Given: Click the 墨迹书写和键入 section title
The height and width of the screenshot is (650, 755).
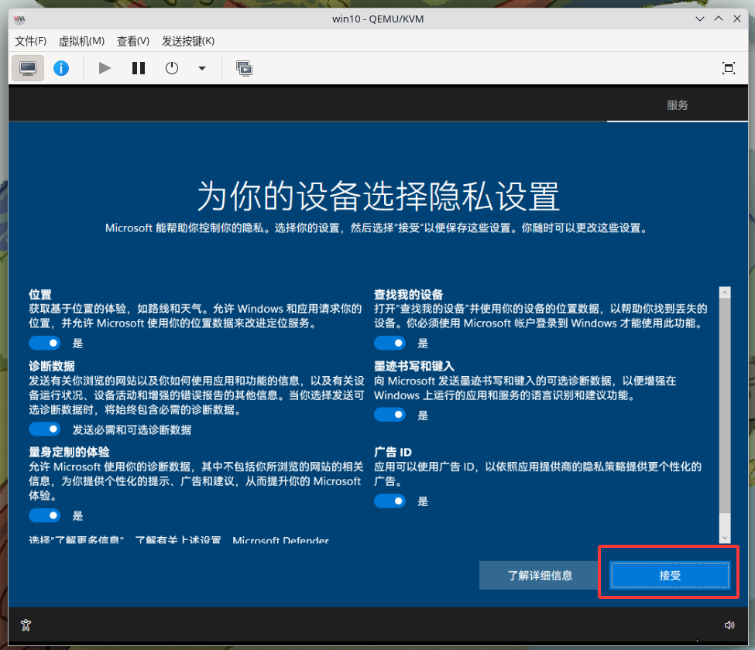Looking at the screenshot, I should [x=414, y=366].
